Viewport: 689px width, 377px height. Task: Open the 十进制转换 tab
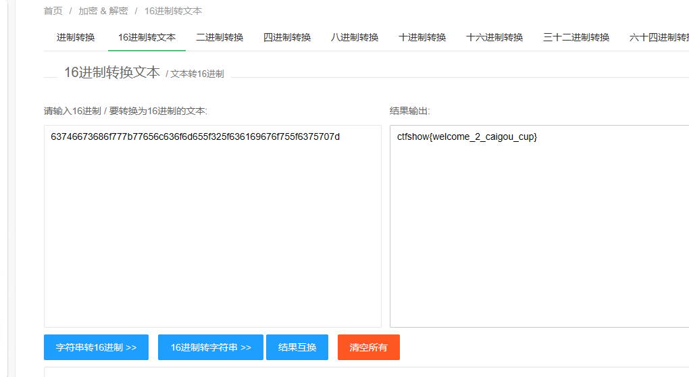pos(422,37)
